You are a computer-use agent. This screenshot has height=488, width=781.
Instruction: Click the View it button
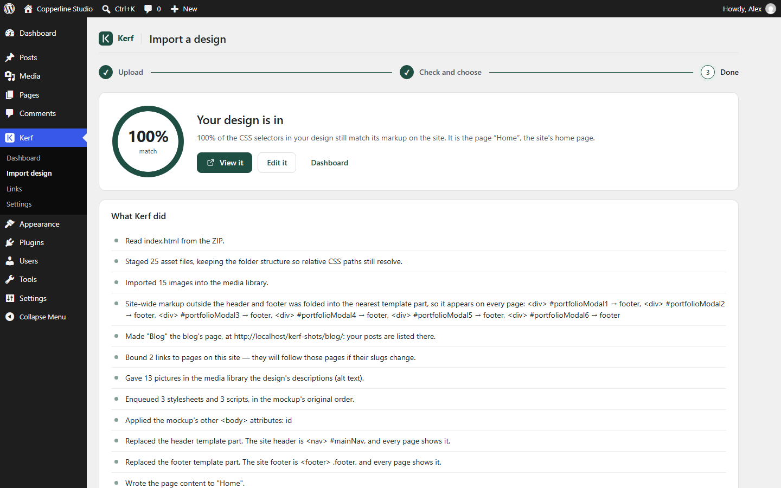(x=225, y=163)
